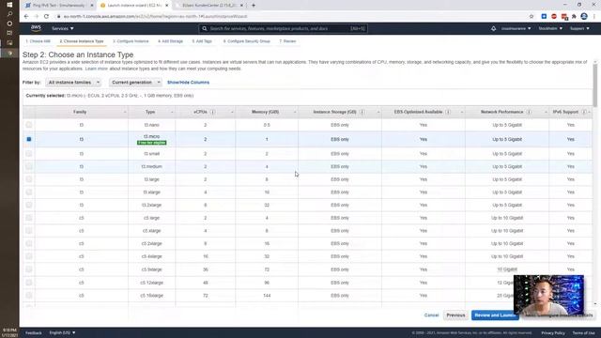Open Windows Start menu icon

tap(9, 5)
